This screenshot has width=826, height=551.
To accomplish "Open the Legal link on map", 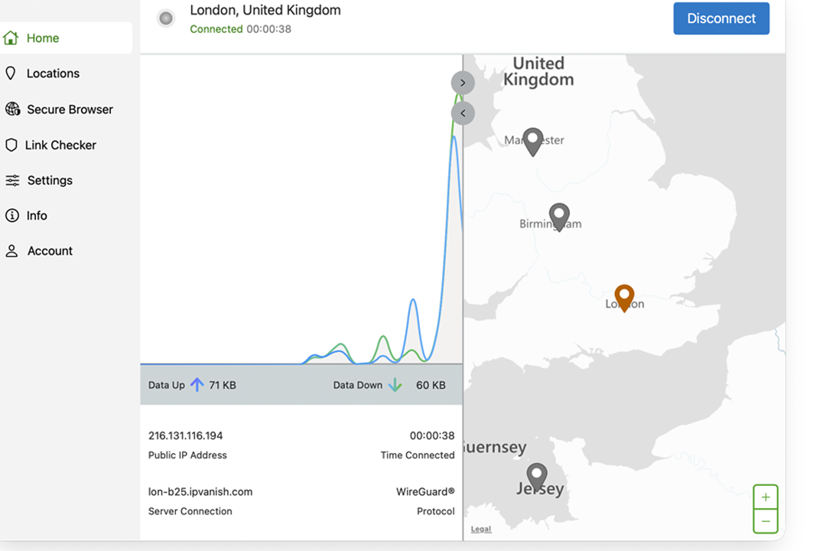I will (481, 529).
